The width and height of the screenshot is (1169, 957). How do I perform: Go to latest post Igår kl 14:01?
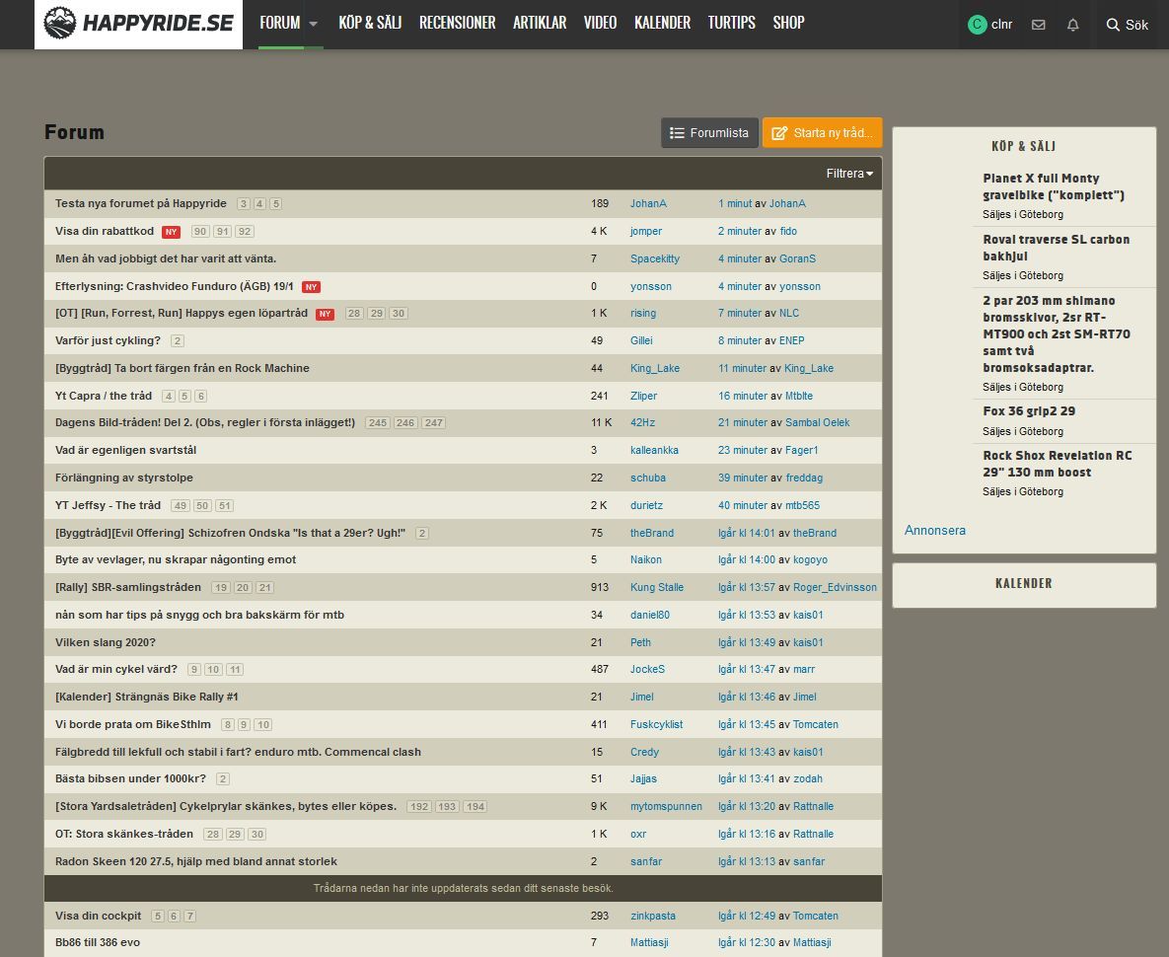click(x=746, y=533)
